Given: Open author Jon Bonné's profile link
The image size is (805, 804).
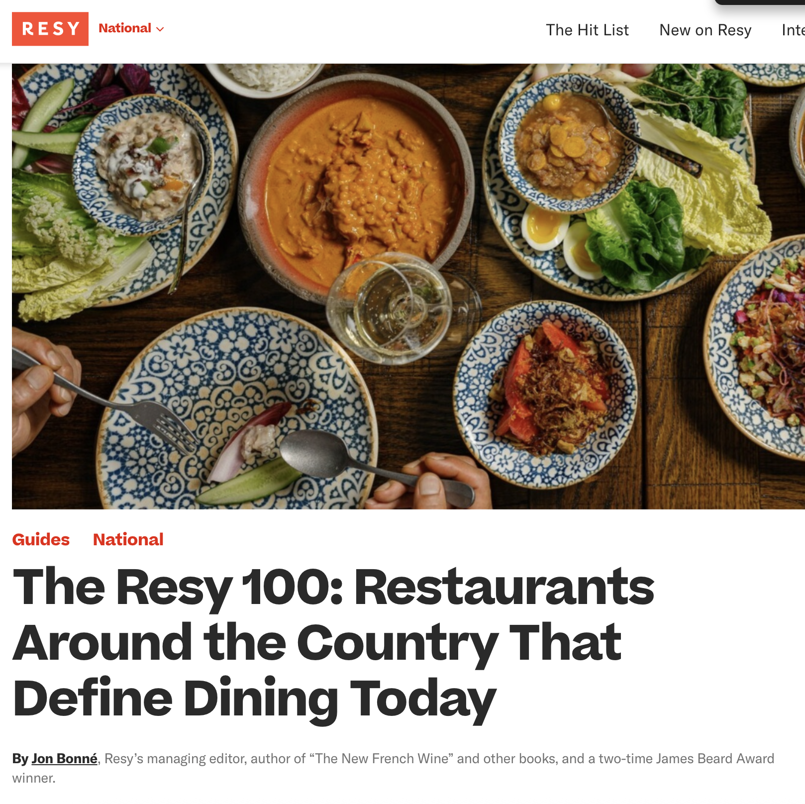Looking at the screenshot, I should (65, 758).
